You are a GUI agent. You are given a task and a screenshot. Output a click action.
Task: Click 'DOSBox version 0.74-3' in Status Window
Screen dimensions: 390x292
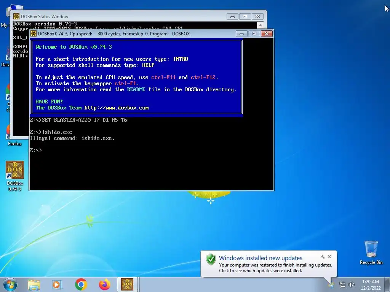[x=45, y=24]
